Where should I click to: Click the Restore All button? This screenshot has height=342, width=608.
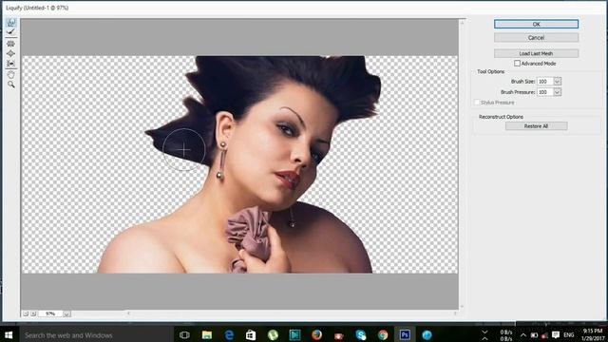[536, 126]
